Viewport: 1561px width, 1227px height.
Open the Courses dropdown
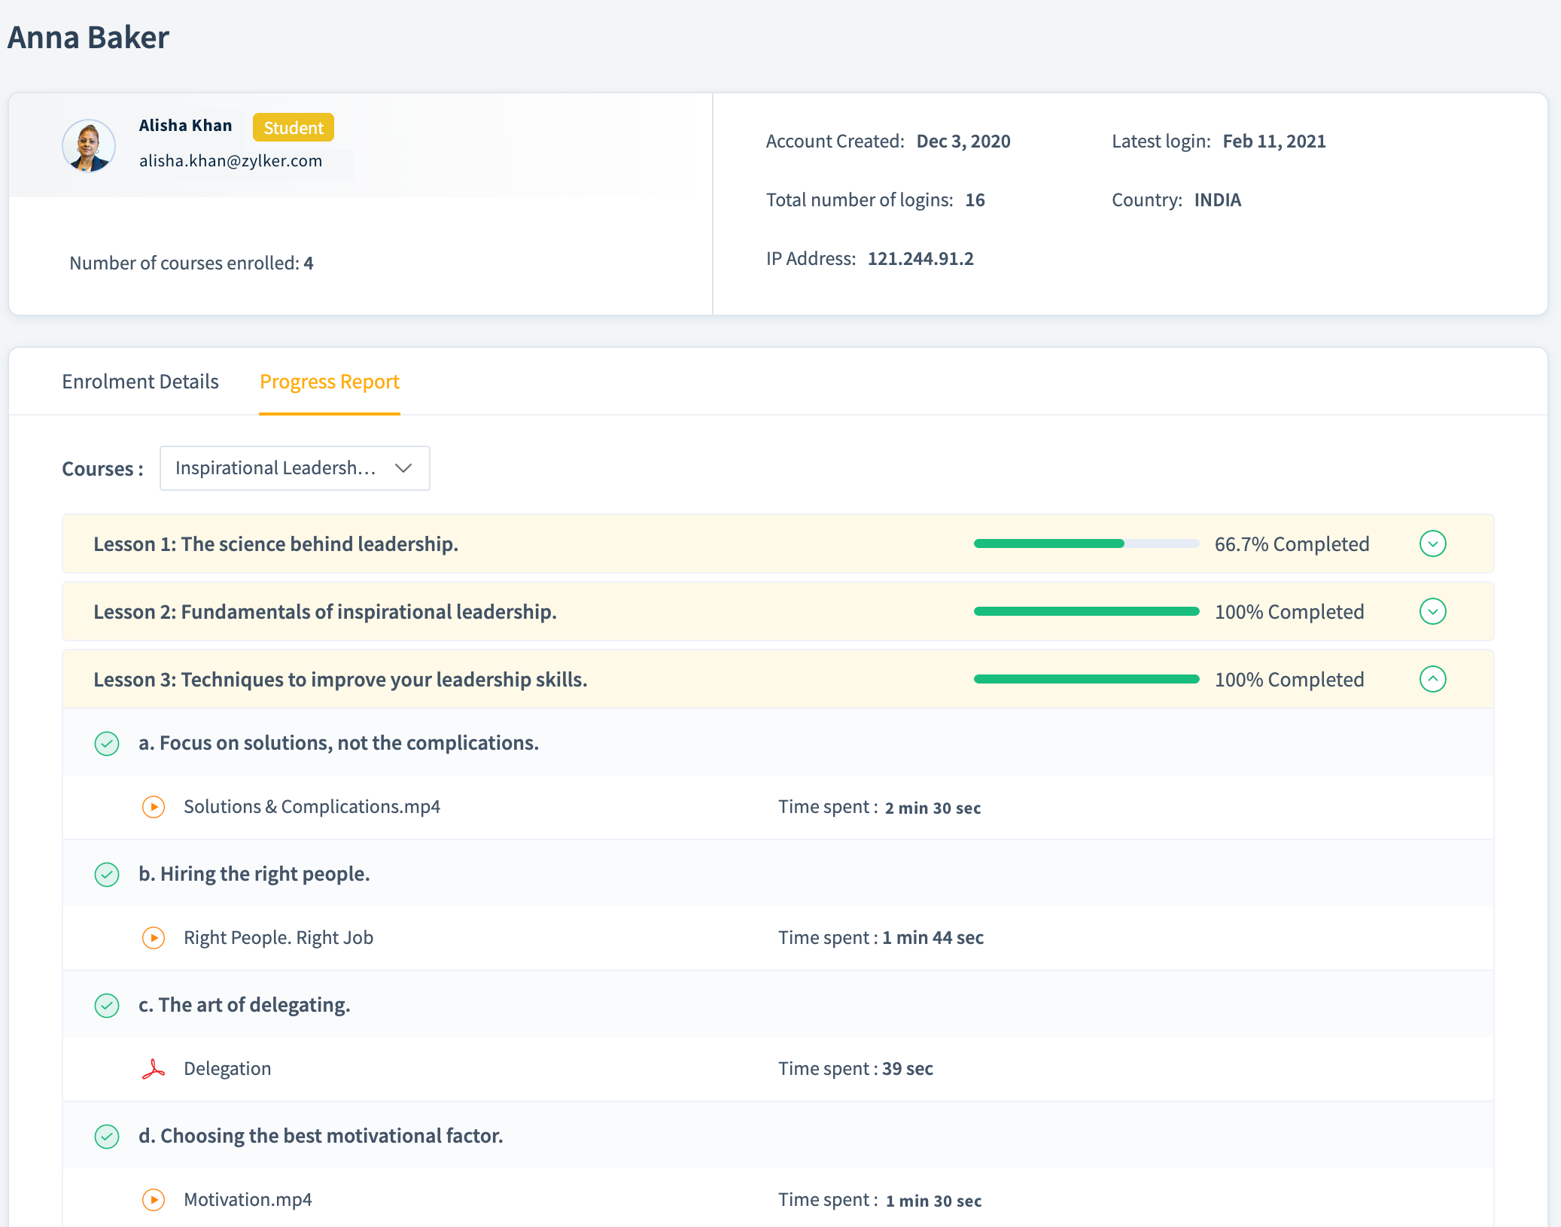pos(294,468)
